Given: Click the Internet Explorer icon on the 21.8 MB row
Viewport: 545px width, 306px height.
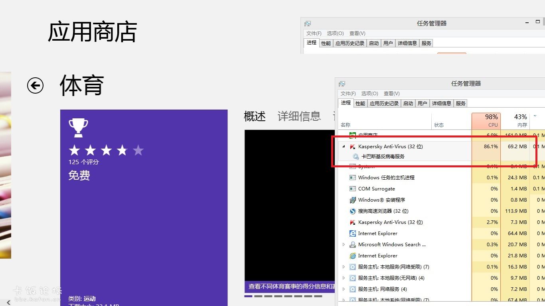Looking at the screenshot, I should (352, 256).
